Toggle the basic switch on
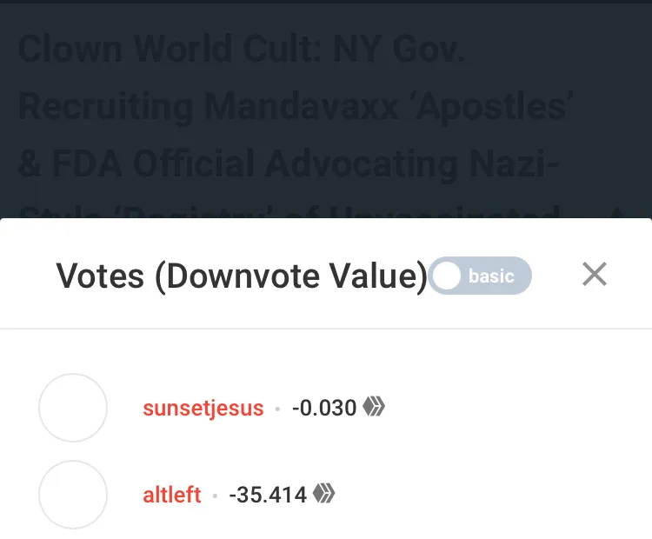The height and width of the screenshot is (539, 652). point(480,276)
